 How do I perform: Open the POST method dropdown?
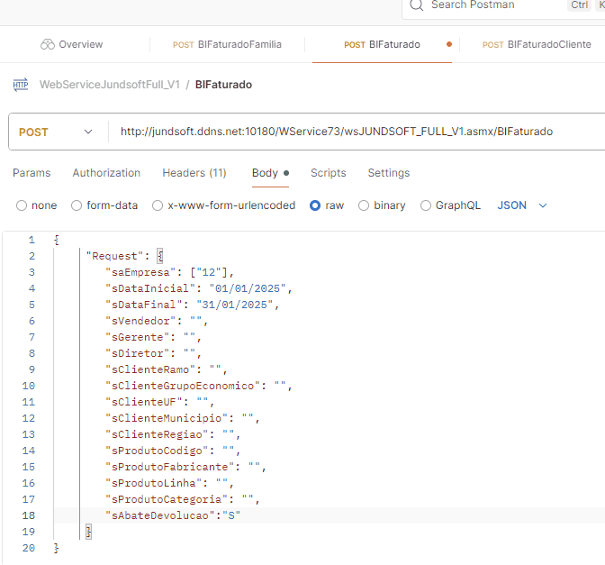click(x=54, y=132)
